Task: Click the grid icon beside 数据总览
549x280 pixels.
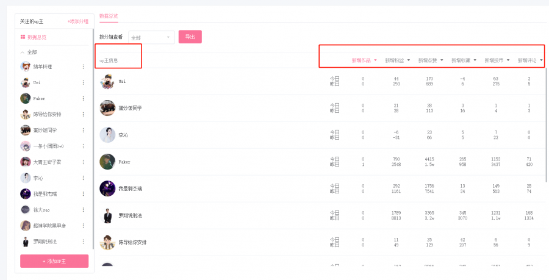Action: (x=23, y=37)
